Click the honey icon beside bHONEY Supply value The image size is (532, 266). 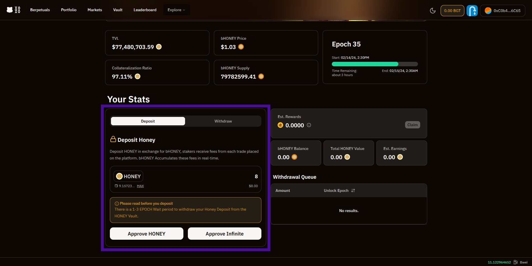coord(261,77)
